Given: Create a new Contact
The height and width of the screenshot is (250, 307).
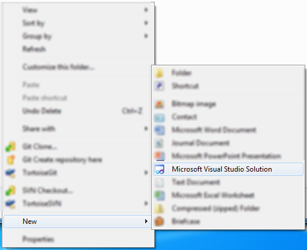Looking at the screenshot, I should click(228, 117).
